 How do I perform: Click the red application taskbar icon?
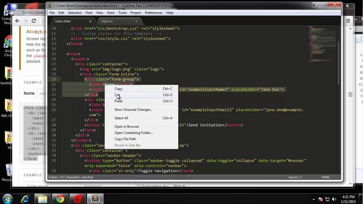pos(77,199)
